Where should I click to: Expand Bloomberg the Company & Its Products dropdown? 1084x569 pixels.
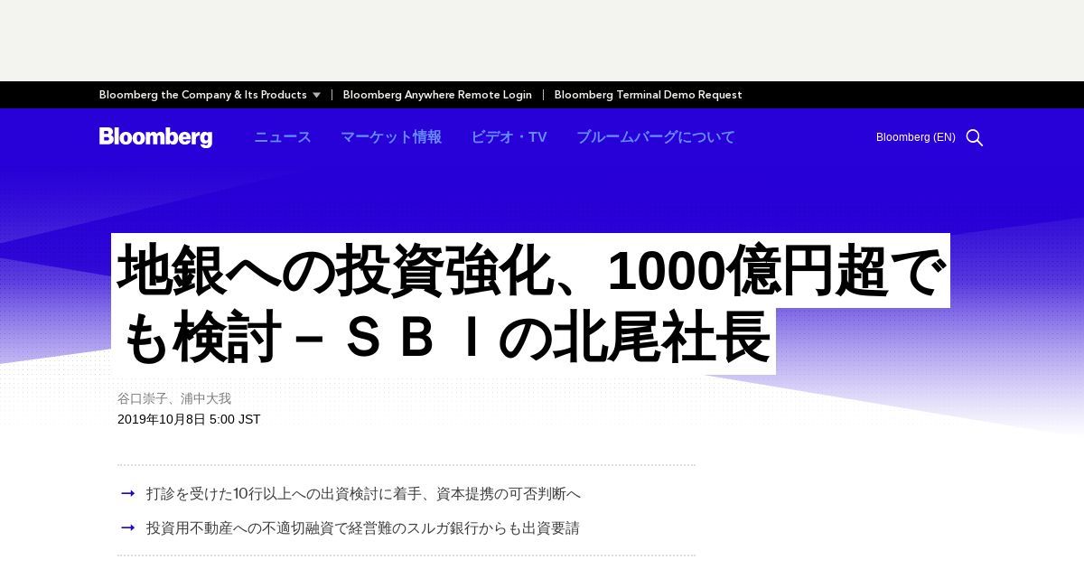(x=210, y=95)
